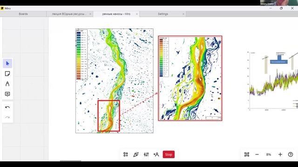298x167 pixels.
Task: Click the horizontal scrollbar at the bottom
Action: tap(70, 161)
